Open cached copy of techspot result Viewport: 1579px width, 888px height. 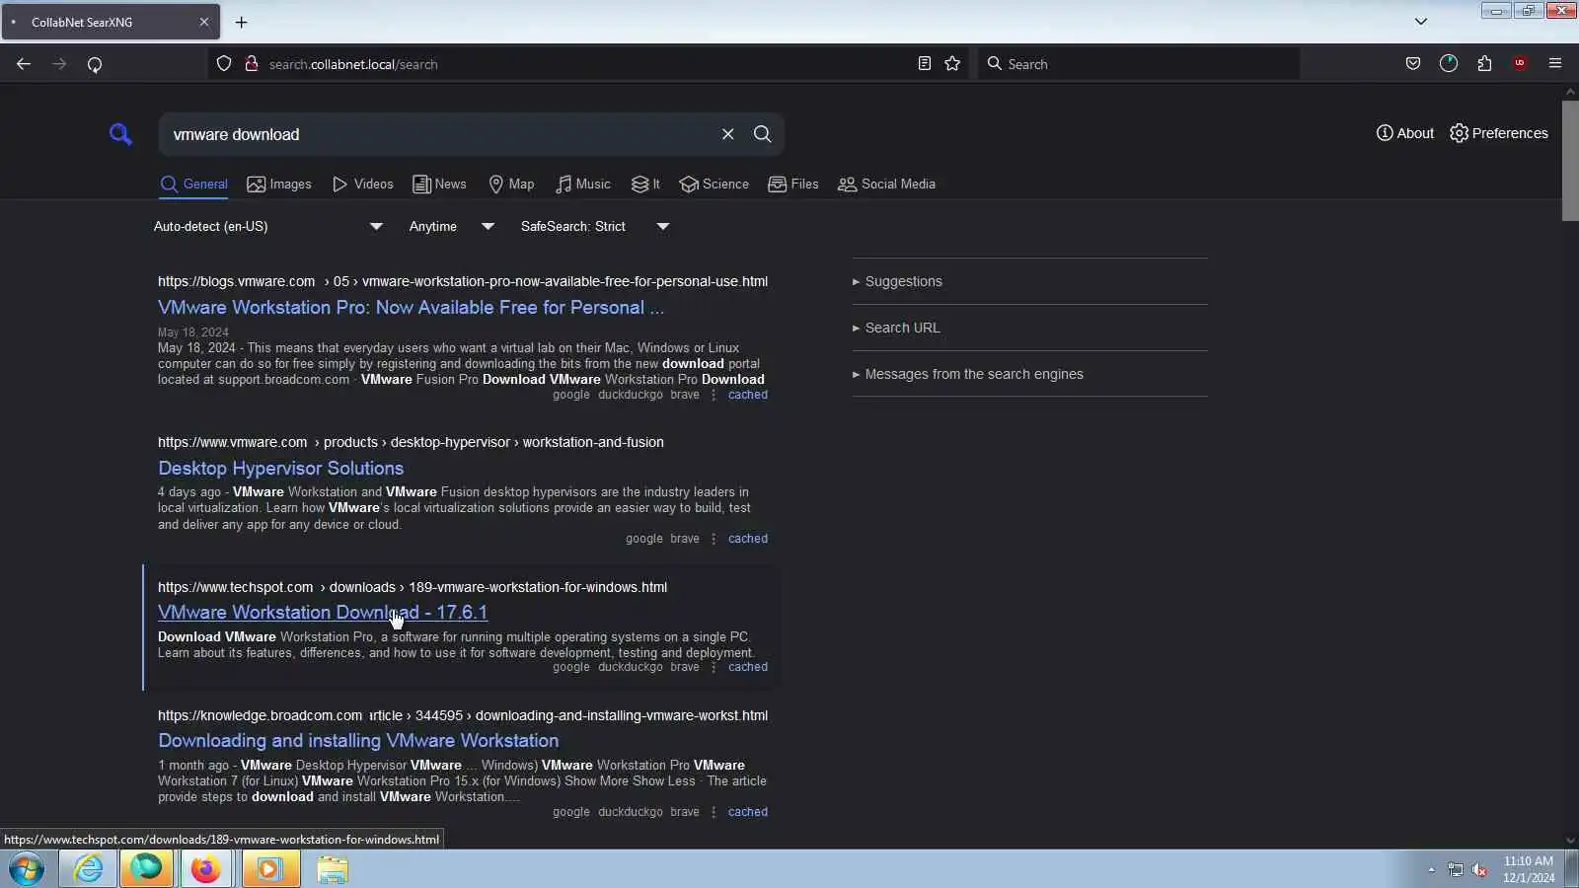pyautogui.click(x=748, y=667)
